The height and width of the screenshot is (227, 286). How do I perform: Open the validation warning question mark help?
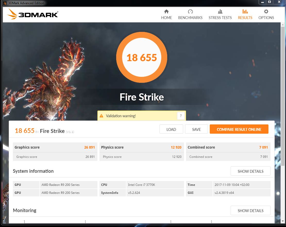point(181,116)
